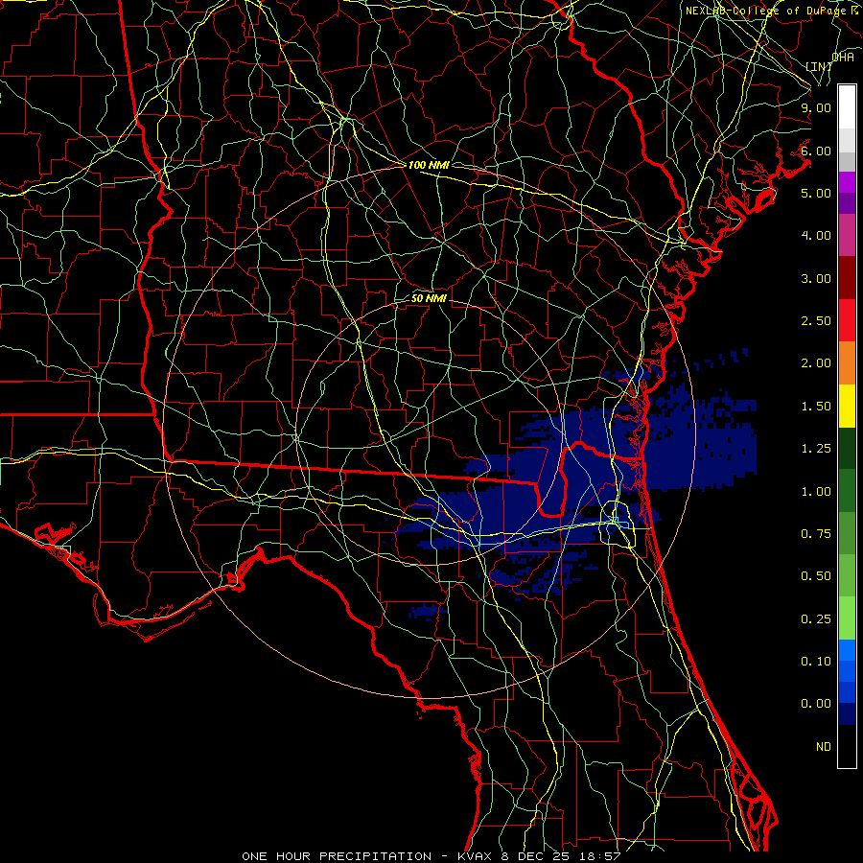
Task: Click the 2.50 legend value
Action: (816, 321)
